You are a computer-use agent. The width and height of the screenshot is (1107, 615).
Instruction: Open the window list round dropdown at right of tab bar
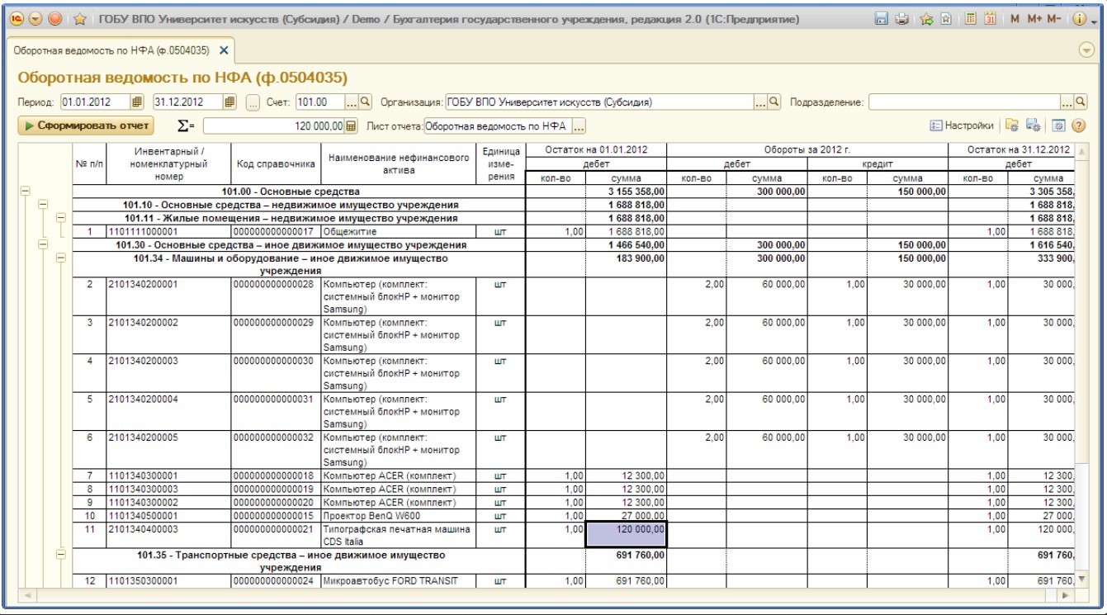point(1087,50)
